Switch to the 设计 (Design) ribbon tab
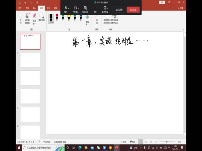 coord(48,8)
